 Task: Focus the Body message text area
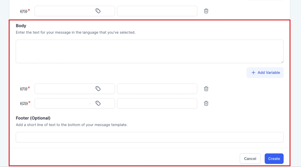pos(149,51)
